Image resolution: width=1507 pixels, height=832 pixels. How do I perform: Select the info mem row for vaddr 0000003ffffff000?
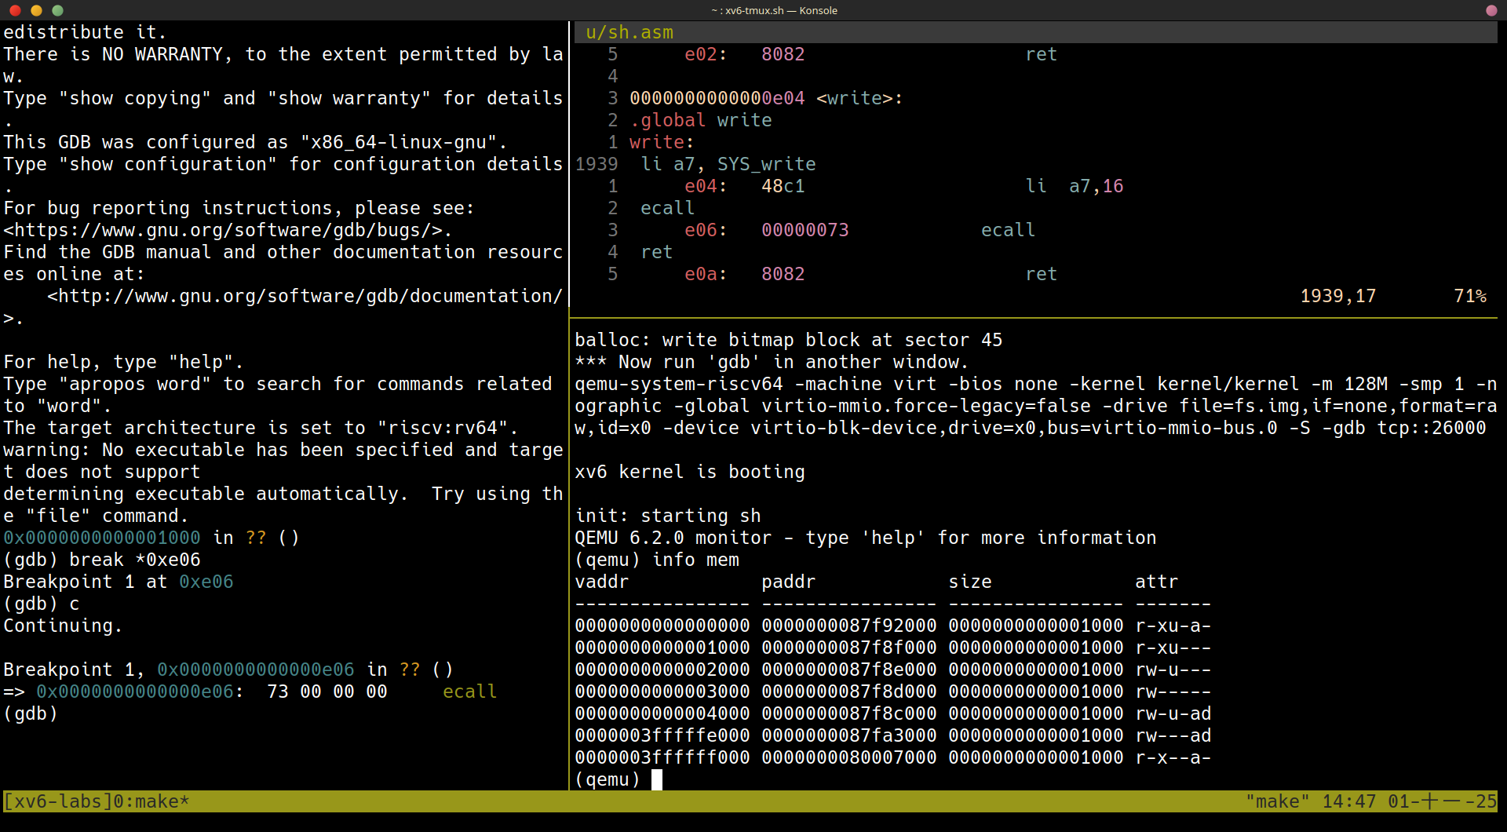click(892, 757)
